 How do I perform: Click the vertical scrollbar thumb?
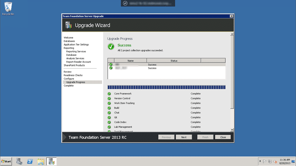[x=232, y=72]
